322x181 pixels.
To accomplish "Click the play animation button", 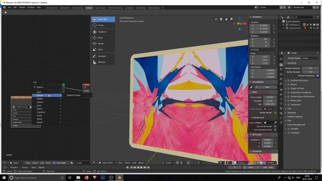I will 141,167.
